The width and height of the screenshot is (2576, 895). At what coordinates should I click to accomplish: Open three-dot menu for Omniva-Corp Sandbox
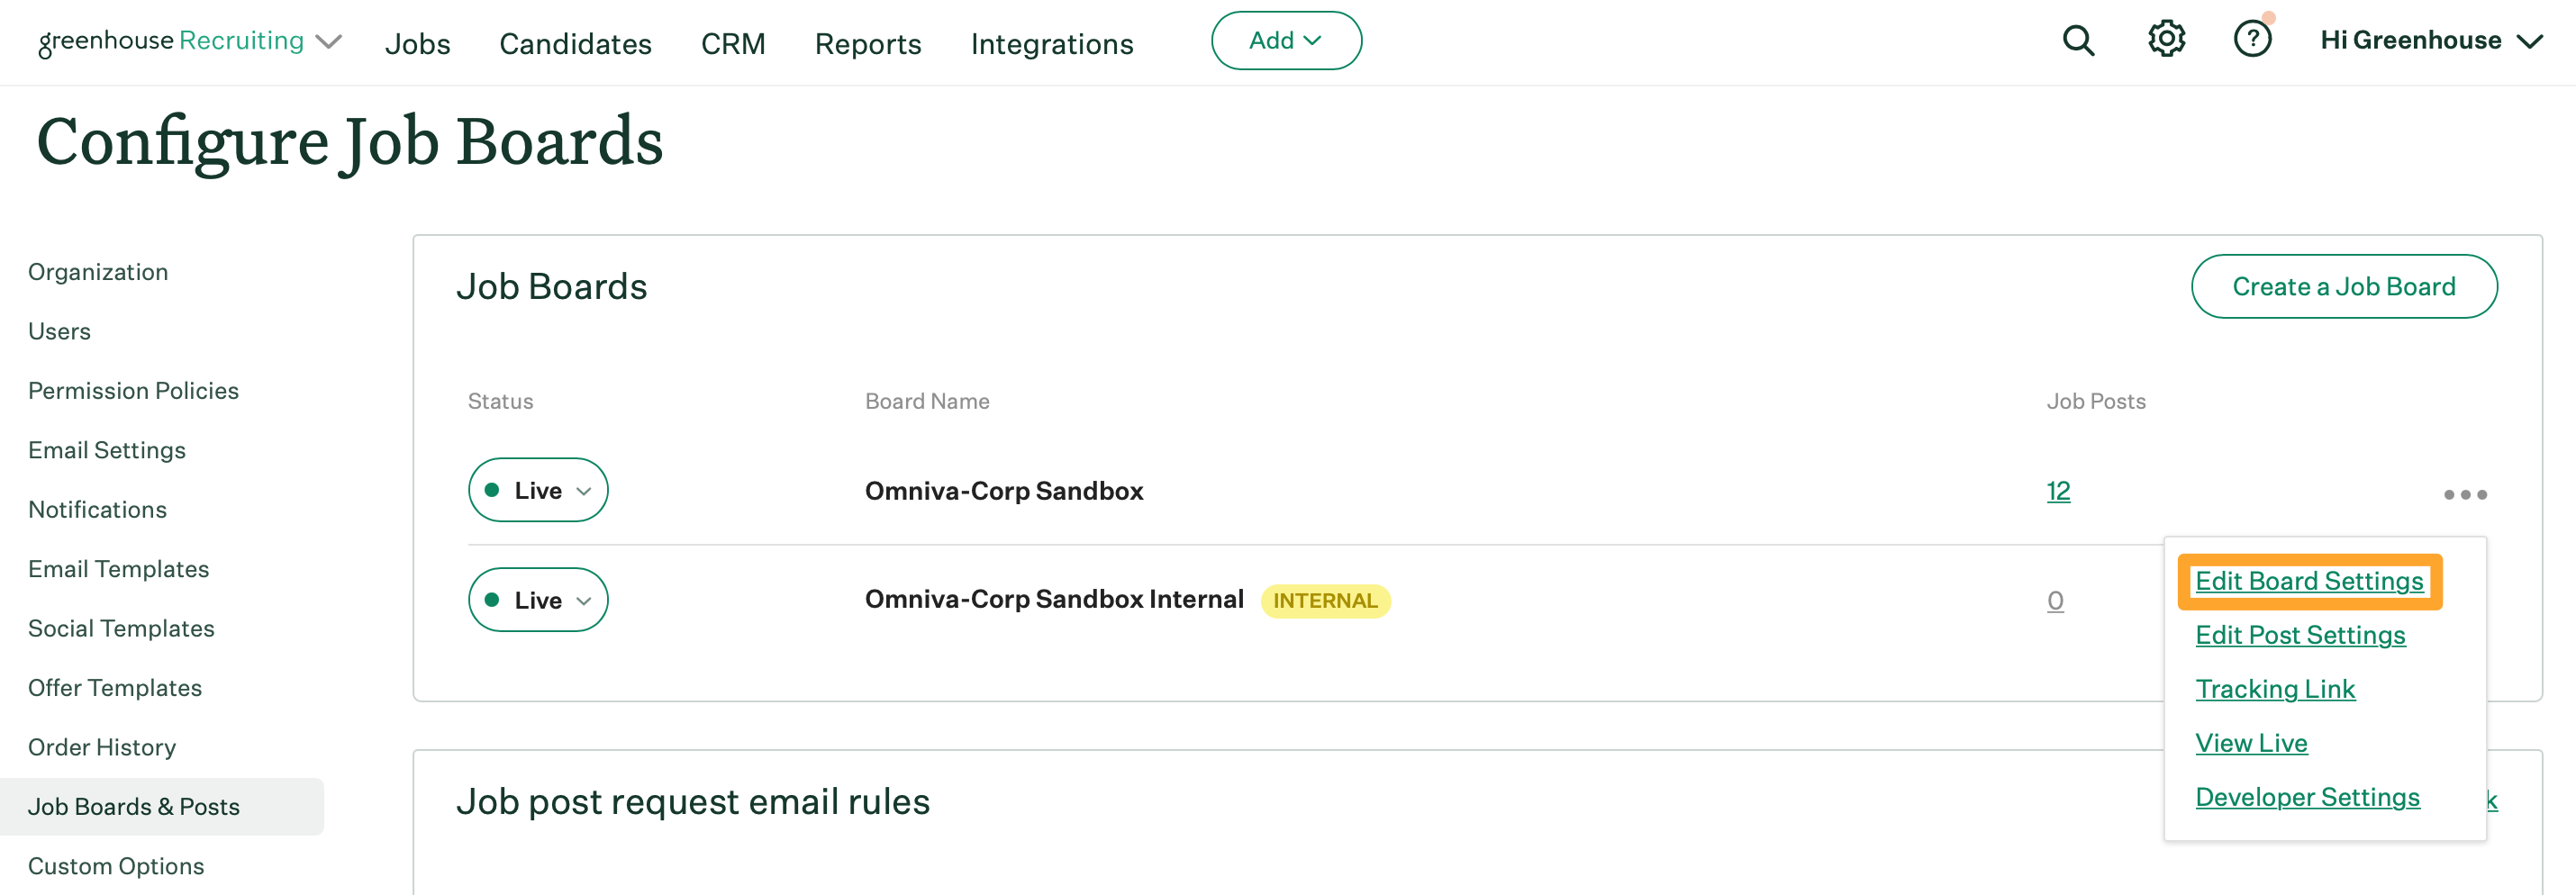point(2464,494)
